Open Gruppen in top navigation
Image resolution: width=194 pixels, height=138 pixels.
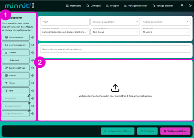click(x=112, y=6)
